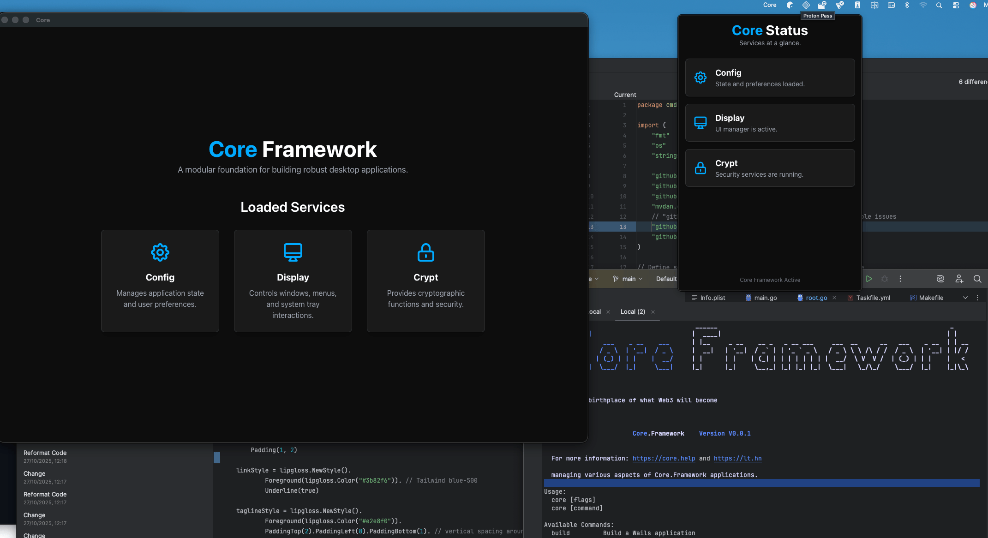Close the root.go tab

834,298
